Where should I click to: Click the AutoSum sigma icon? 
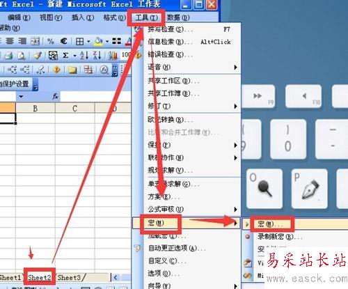pos(65,56)
